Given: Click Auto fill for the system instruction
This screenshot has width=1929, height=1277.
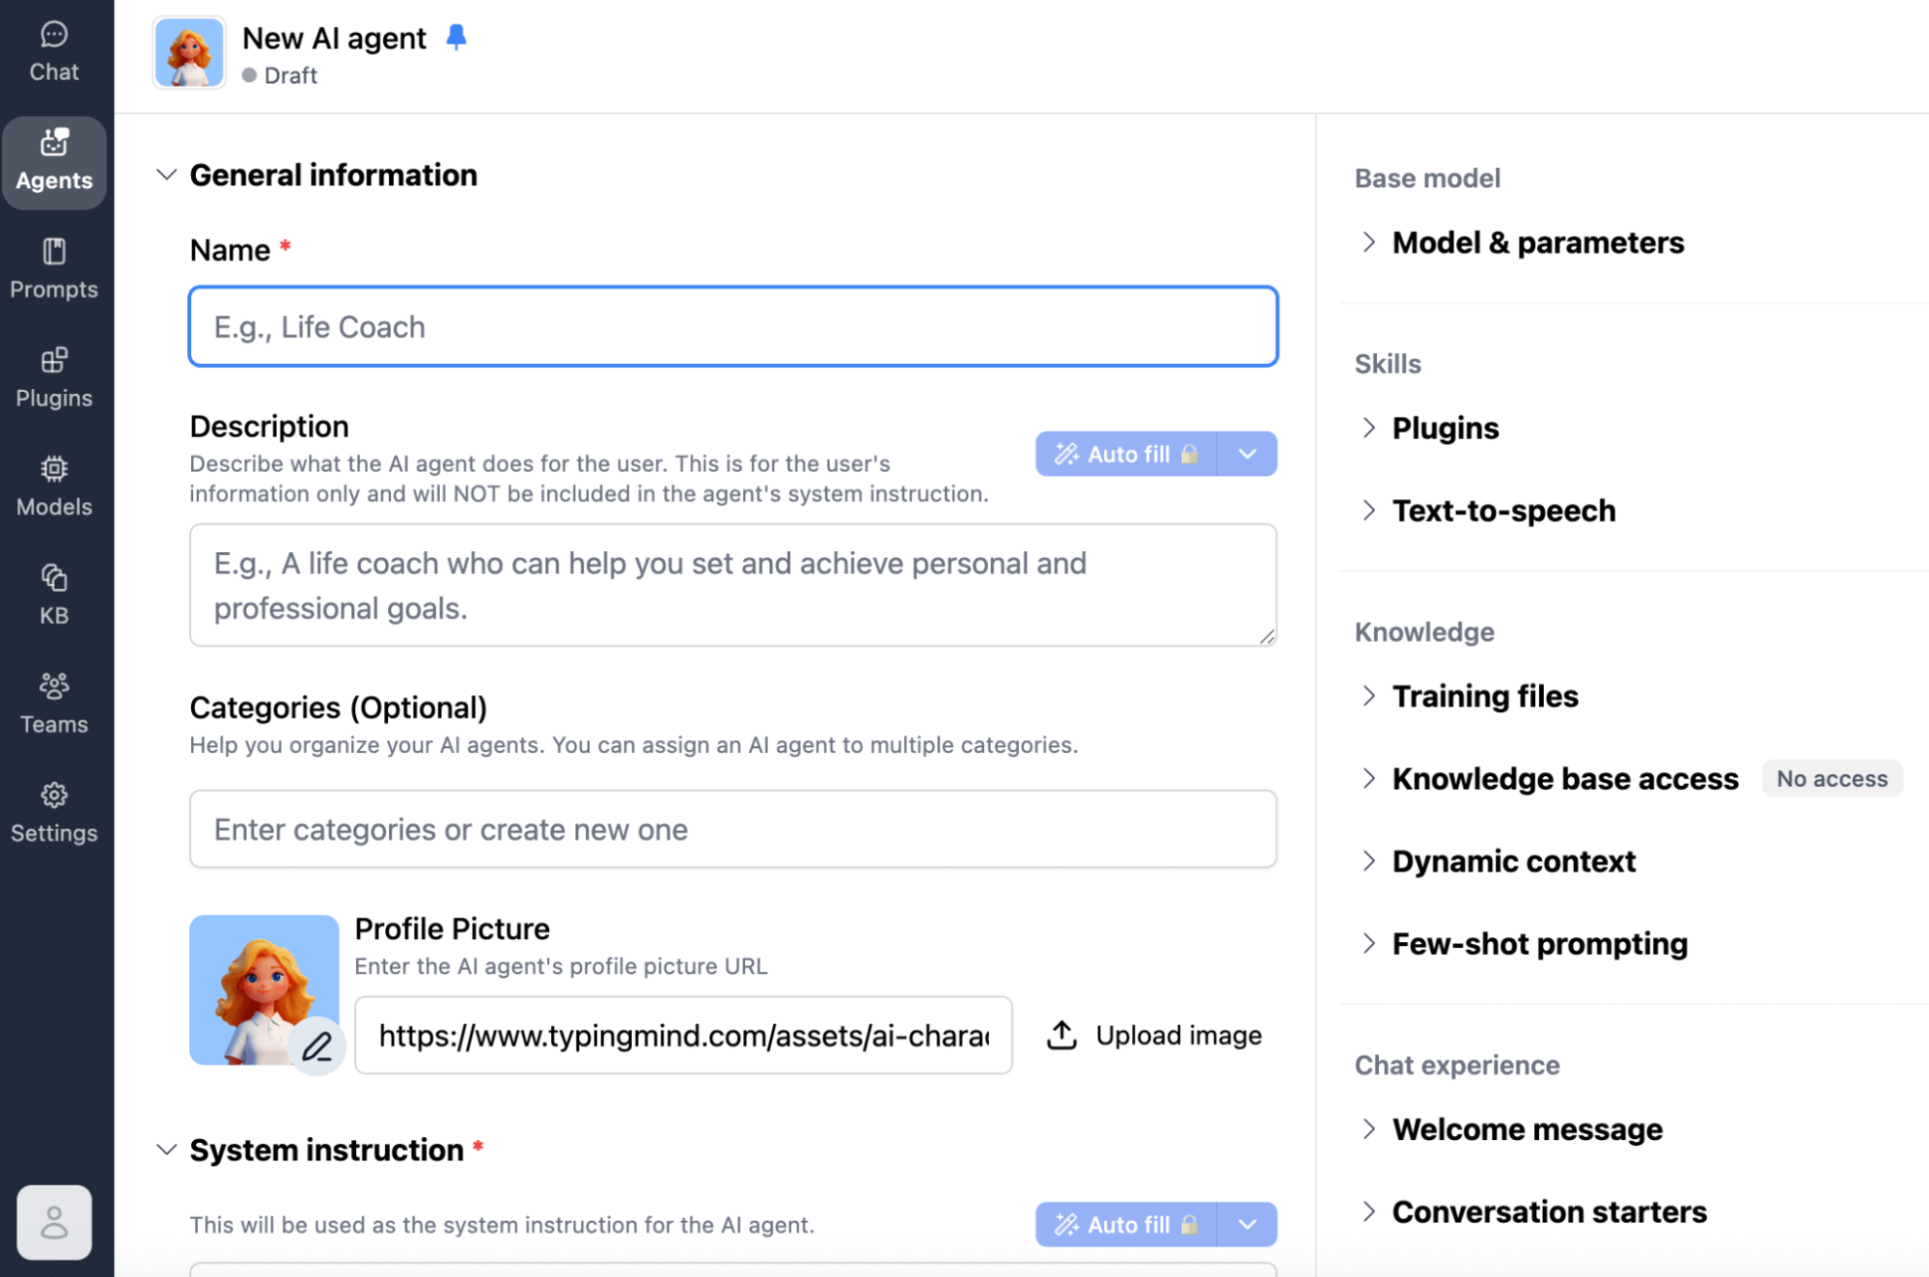Looking at the screenshot, I should click(x=1124, y=1224).
